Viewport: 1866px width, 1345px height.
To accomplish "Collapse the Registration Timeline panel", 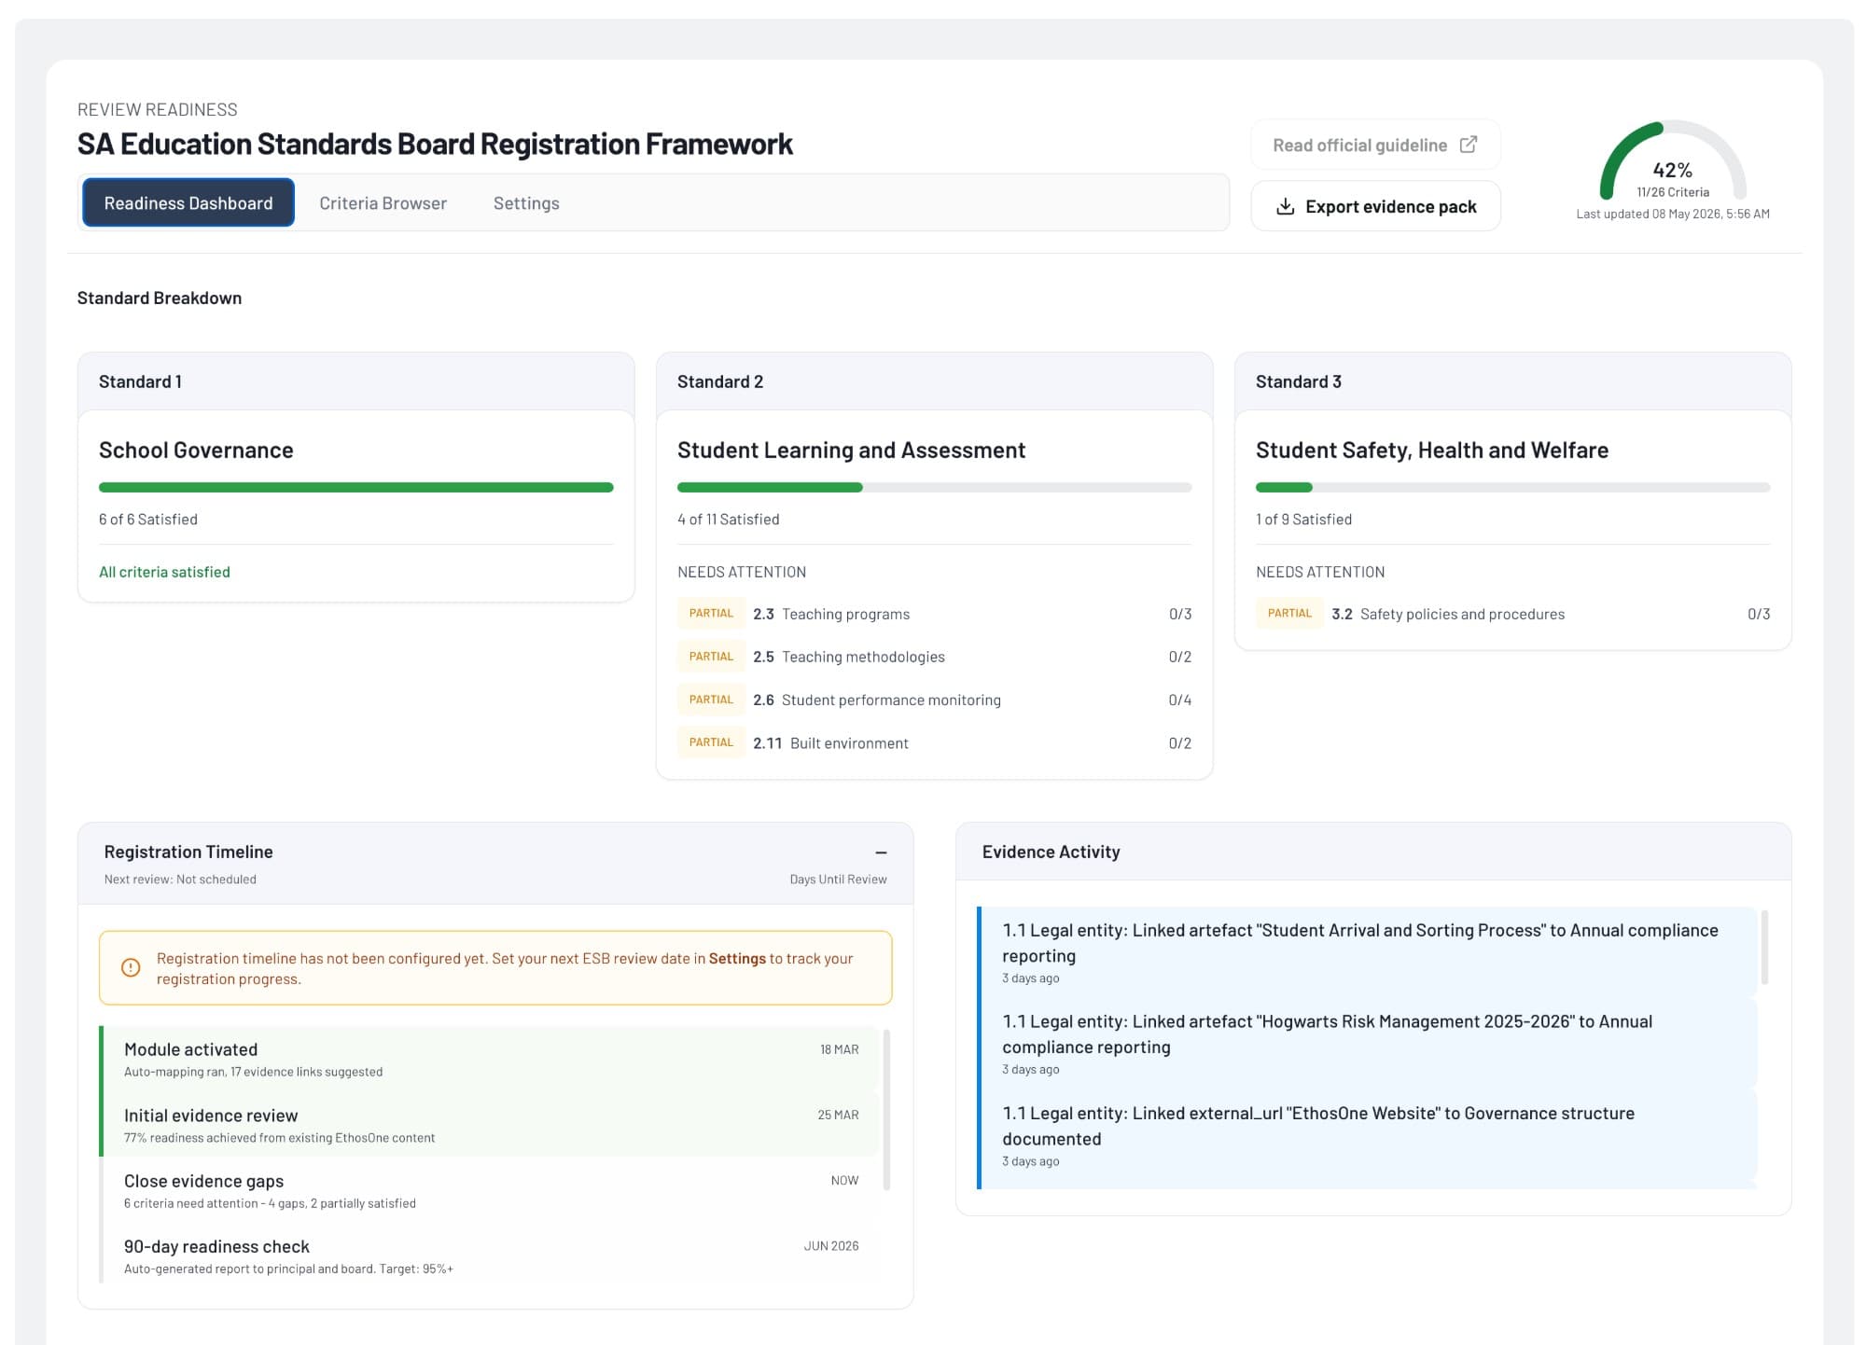I will 881,853.
